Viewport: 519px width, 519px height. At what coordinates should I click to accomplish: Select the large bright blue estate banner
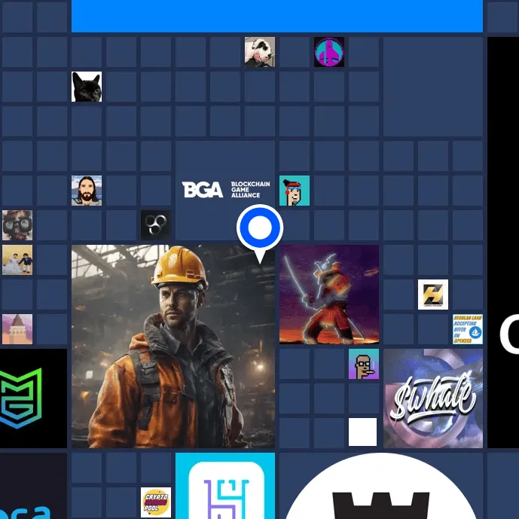coord(277,17)
